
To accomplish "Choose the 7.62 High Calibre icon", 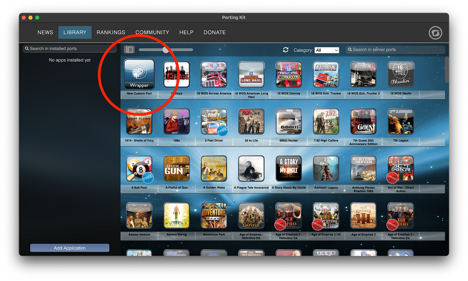I will tap(326, 121).
